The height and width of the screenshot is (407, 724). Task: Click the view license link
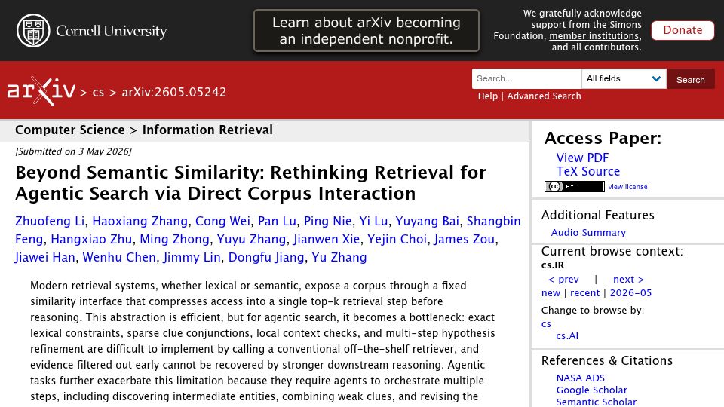click(x=627, y=186)
